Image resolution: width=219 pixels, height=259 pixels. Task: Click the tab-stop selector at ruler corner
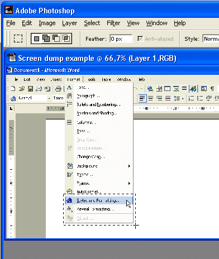click(x=11, y=108)
